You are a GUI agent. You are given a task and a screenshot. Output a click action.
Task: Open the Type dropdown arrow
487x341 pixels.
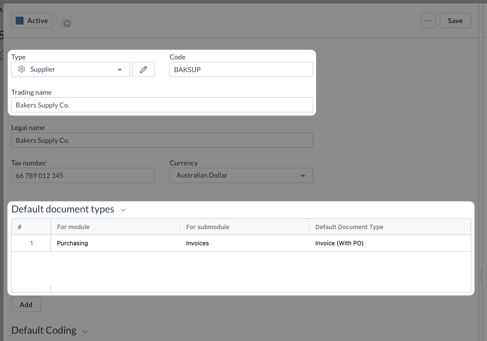click(x=120, y=70)
